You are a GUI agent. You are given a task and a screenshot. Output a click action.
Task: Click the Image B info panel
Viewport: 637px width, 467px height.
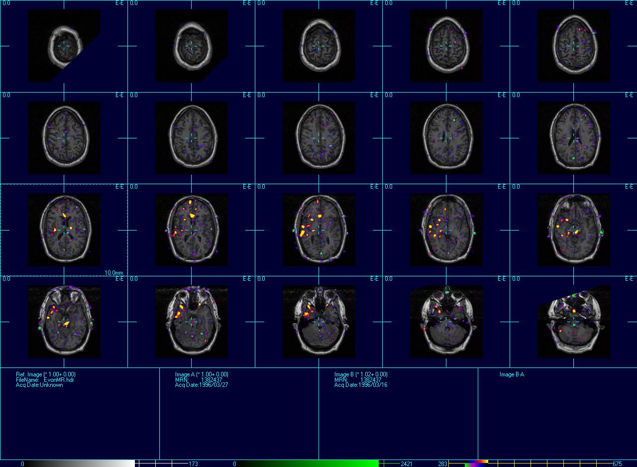point(398,413)
